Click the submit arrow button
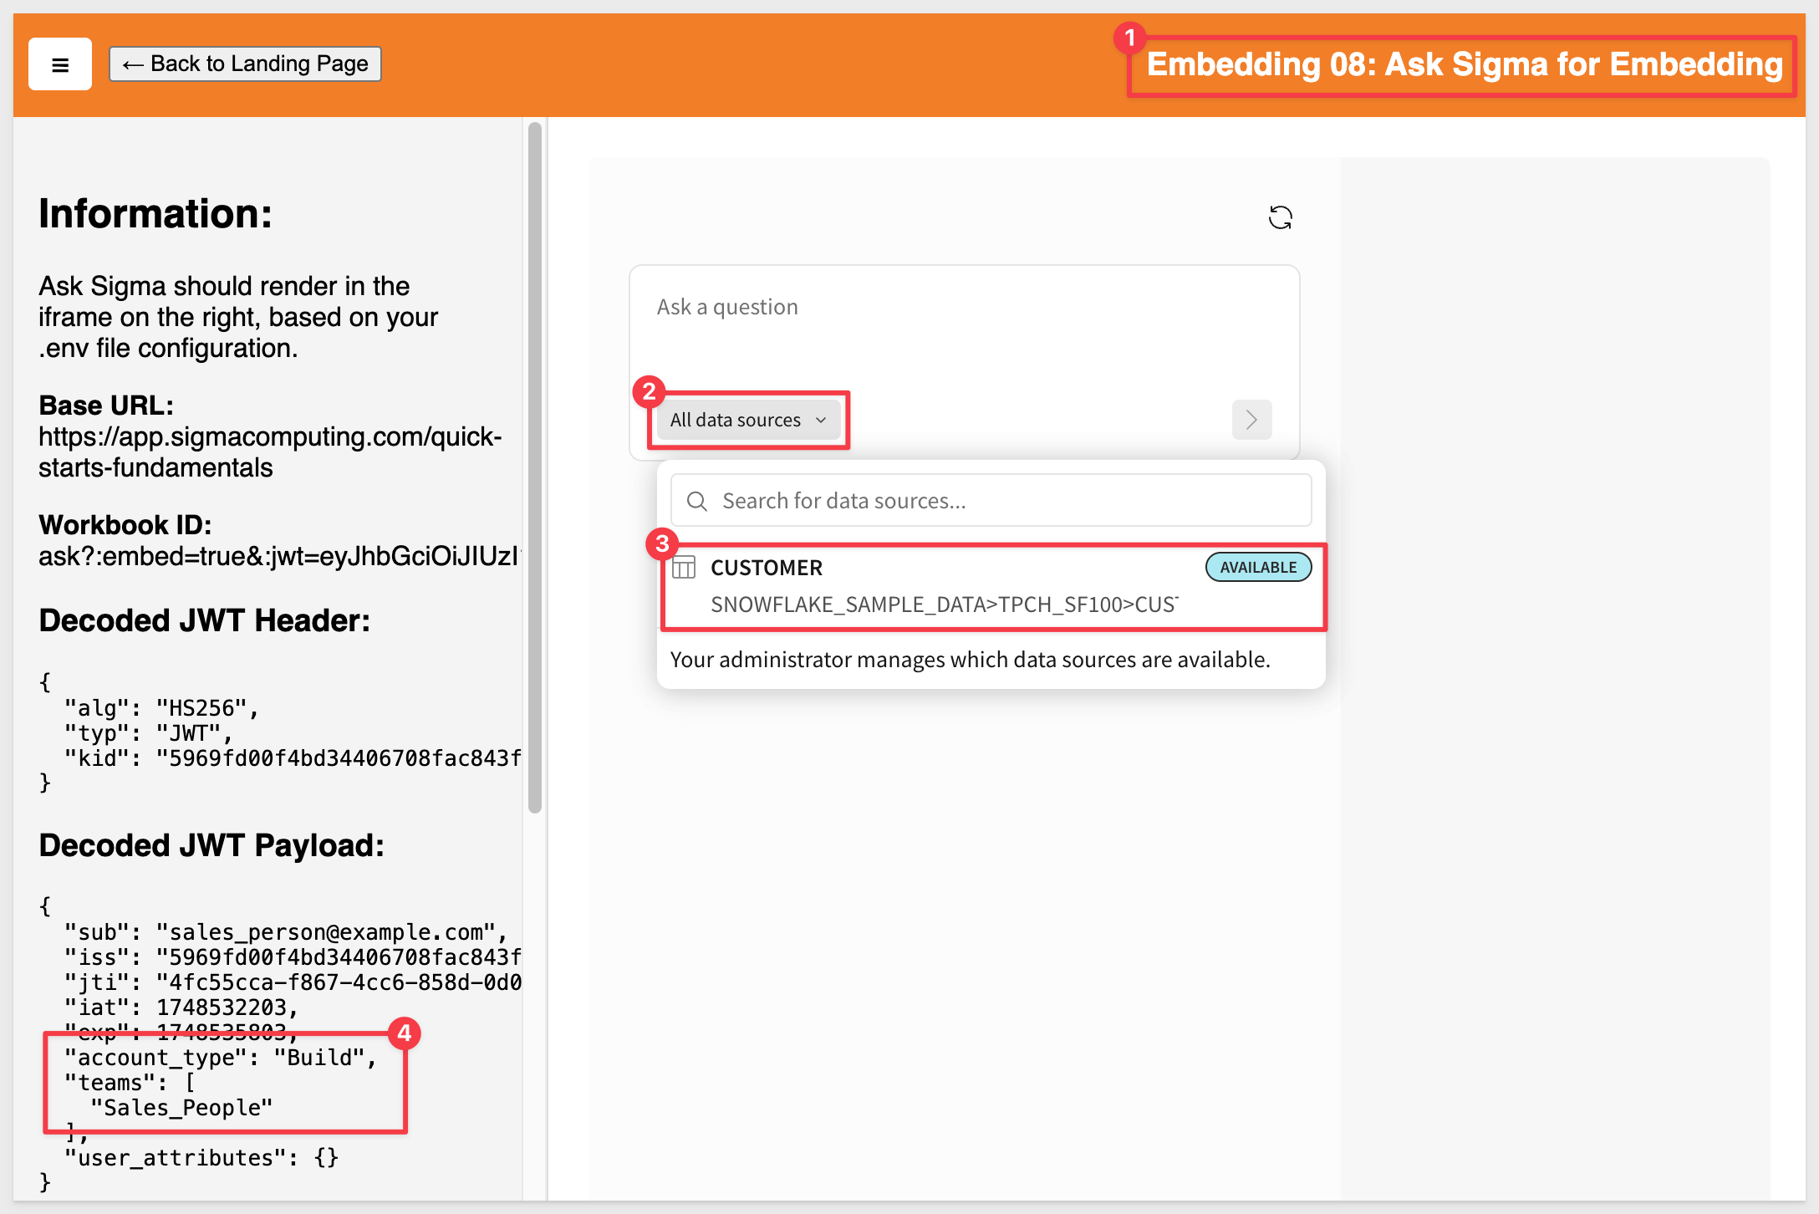 coord(1251,420)
